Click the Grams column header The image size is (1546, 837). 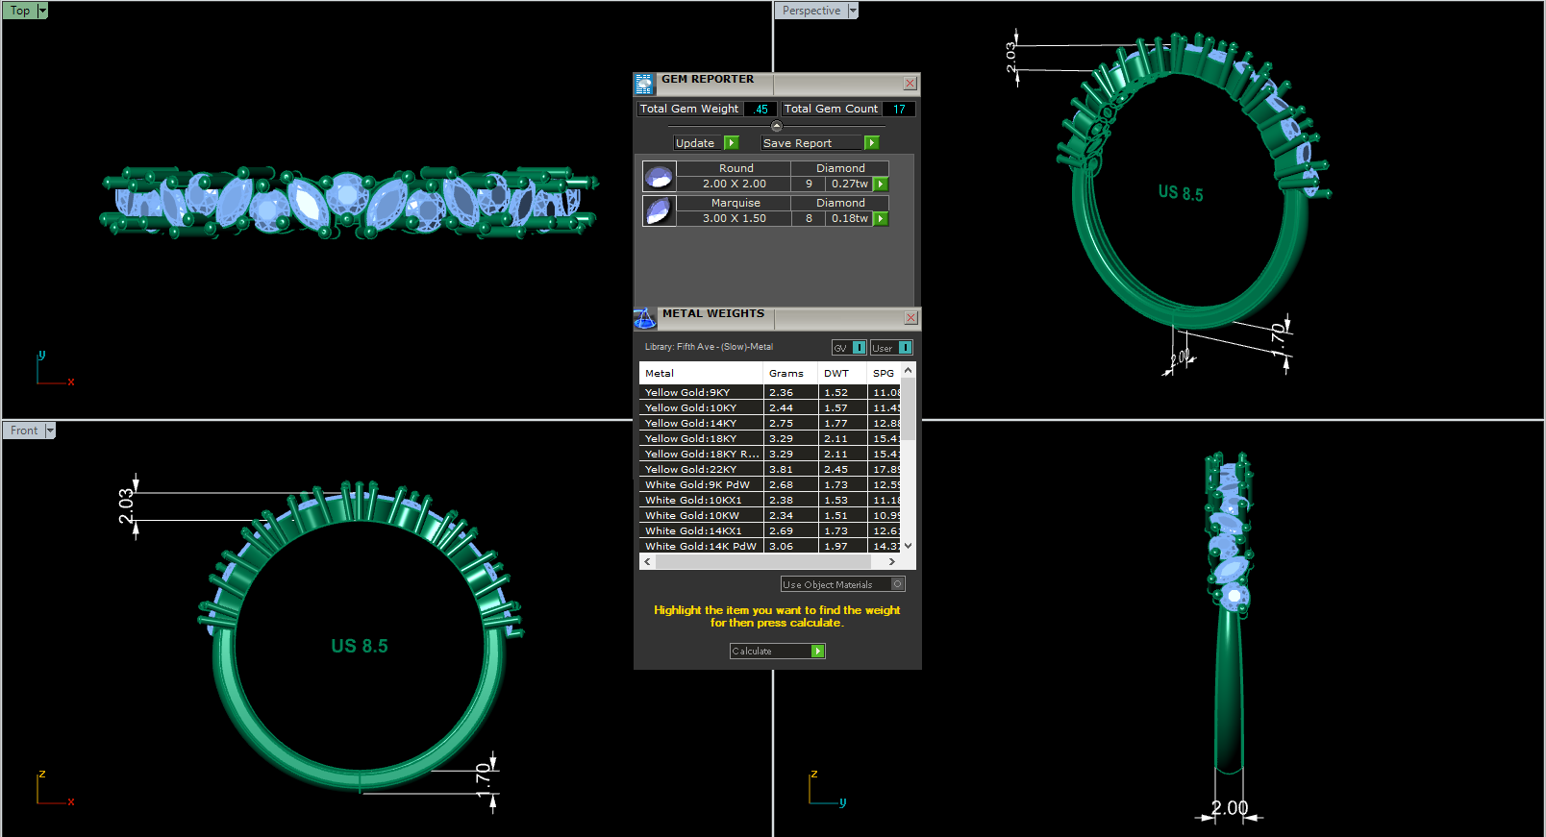click(x=786, y=373)
